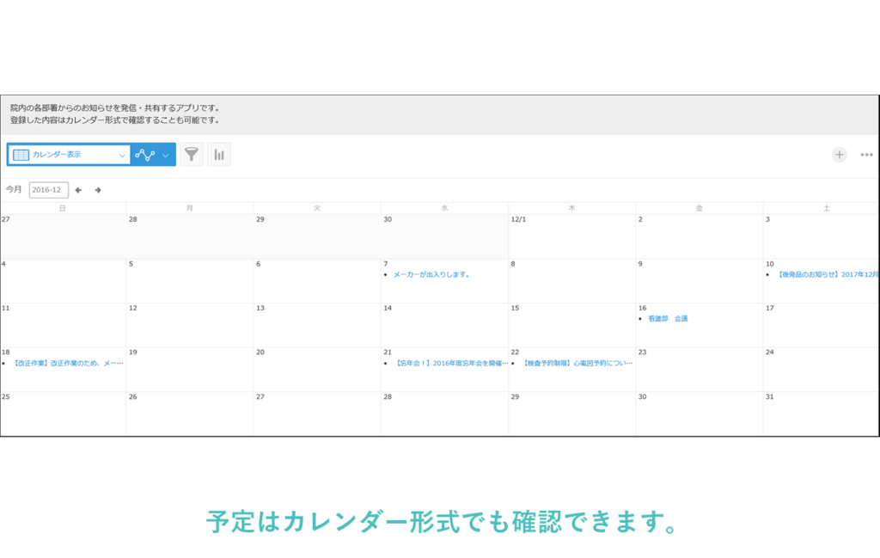Open the 【改正作業】 event on the 18th
This screenshot has height=558, width=880.
point(68,364)
